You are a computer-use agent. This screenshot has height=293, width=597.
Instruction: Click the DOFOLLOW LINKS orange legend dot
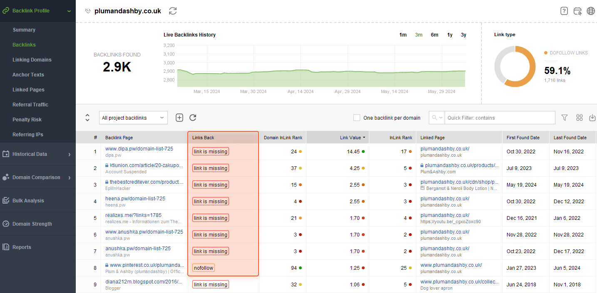(546, 53)
